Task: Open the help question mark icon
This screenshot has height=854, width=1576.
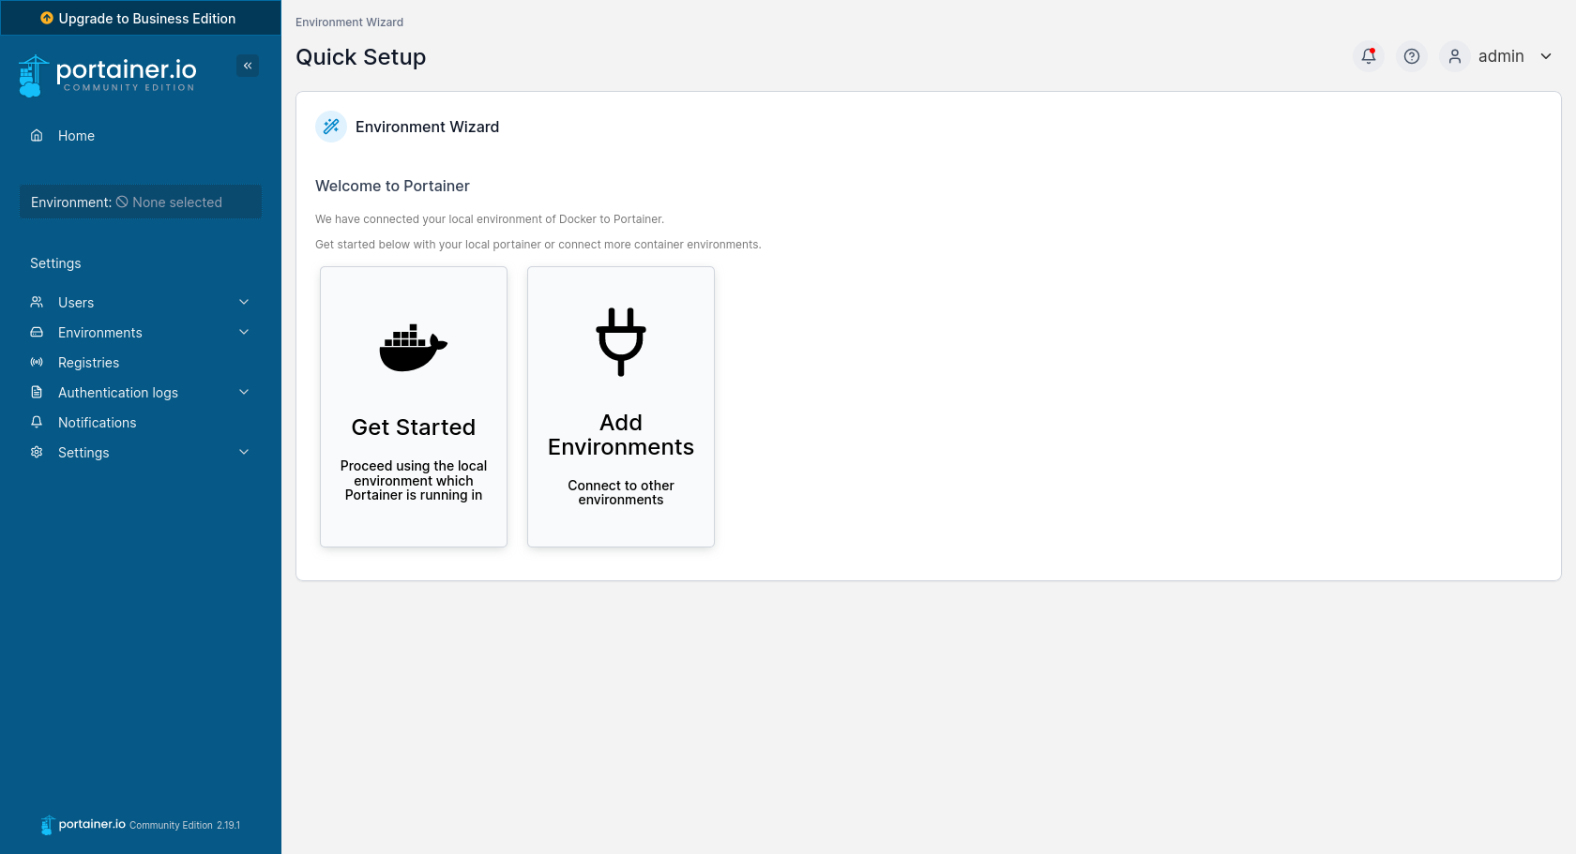Action: 1411,56
